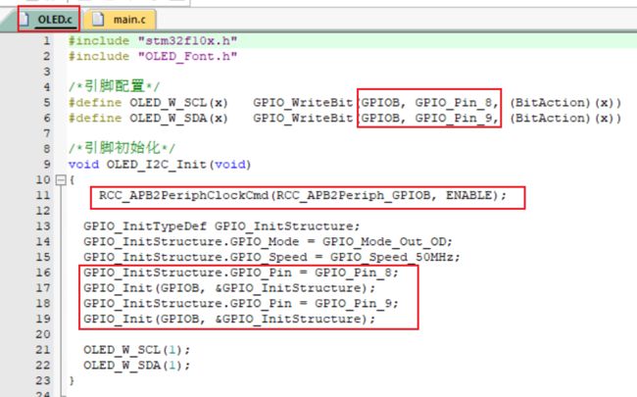This screenshot has height=397, width=637.
Task: Click the comment /*引脚初始化*/
Action: [122, 148]
